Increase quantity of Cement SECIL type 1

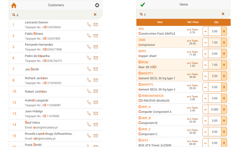[224, 76]
